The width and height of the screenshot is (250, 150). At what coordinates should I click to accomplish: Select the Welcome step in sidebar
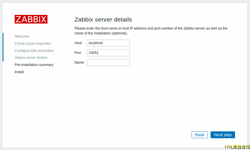(22, 36)
